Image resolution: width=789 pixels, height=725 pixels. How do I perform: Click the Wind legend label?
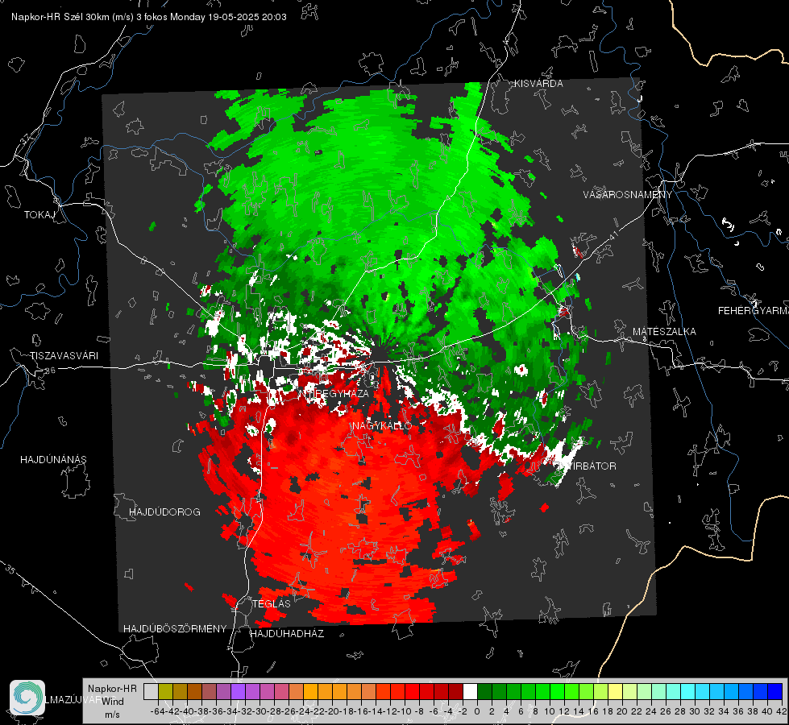click(x=112, y=702)
